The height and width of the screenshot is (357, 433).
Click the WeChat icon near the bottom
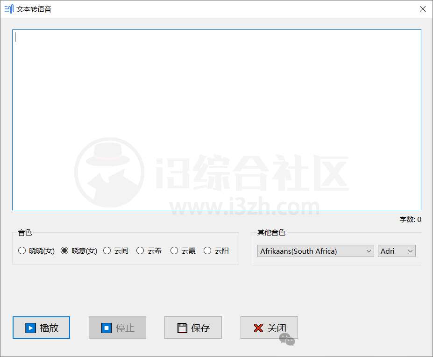[286, 338]
